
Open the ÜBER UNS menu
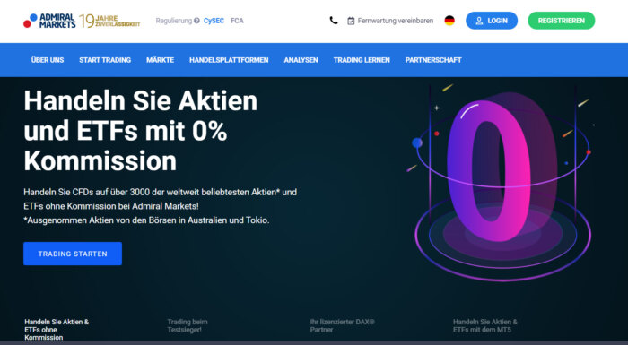(x=48, y=60)
